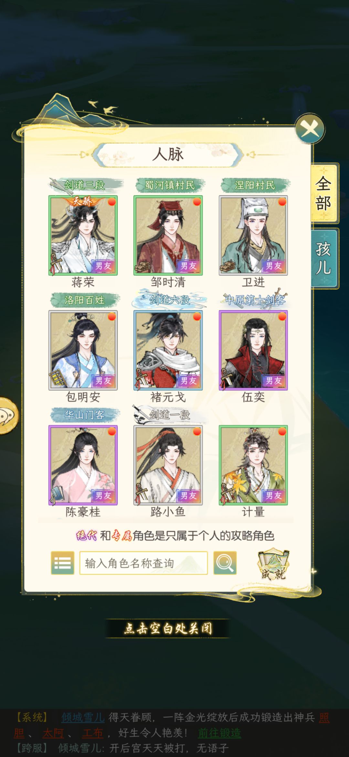This screenshot has height=757, width=349.
Task: Open 包明安's character portrait
Action: coord(83,350)
